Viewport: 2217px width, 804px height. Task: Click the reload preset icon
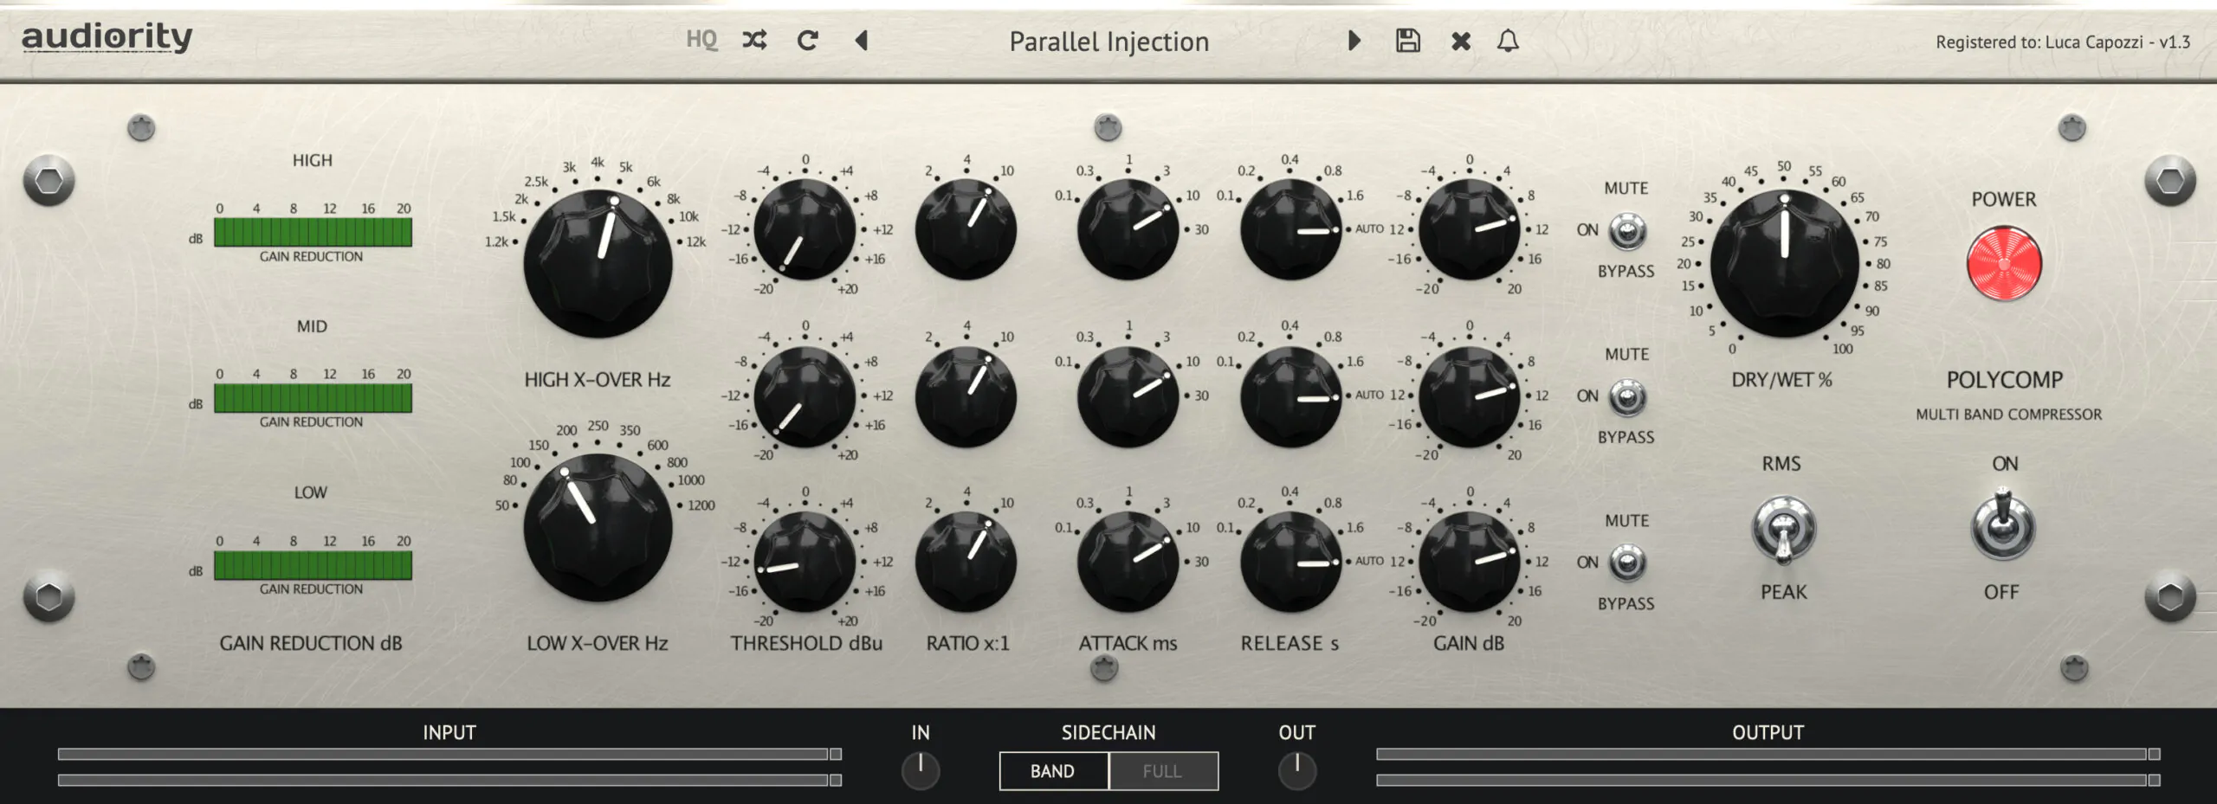pyautogui.click(x=807, y=40)
